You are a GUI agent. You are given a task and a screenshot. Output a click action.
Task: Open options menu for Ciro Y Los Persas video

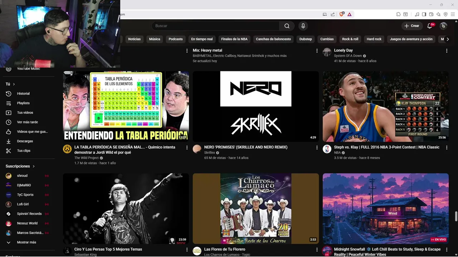pos(187,250)
